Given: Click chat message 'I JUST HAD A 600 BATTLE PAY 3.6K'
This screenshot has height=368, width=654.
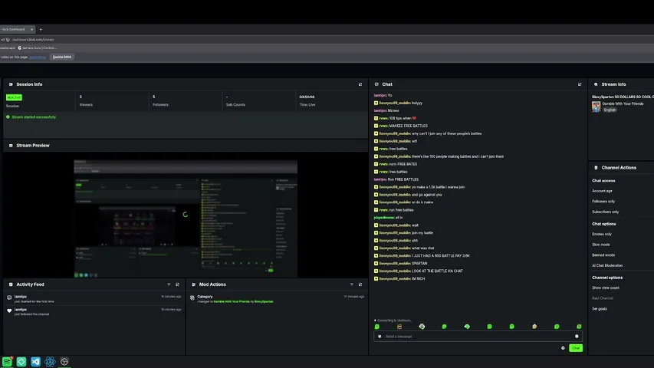Looking at the screenshot, I should point(440,256).
